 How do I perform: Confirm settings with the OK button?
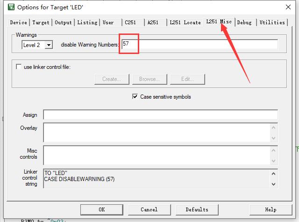point(102,209)
